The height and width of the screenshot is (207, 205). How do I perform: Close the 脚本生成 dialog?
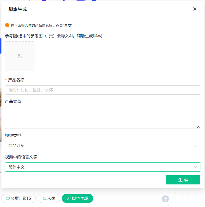(195, 9)
